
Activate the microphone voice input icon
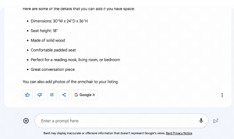[201, 121]
